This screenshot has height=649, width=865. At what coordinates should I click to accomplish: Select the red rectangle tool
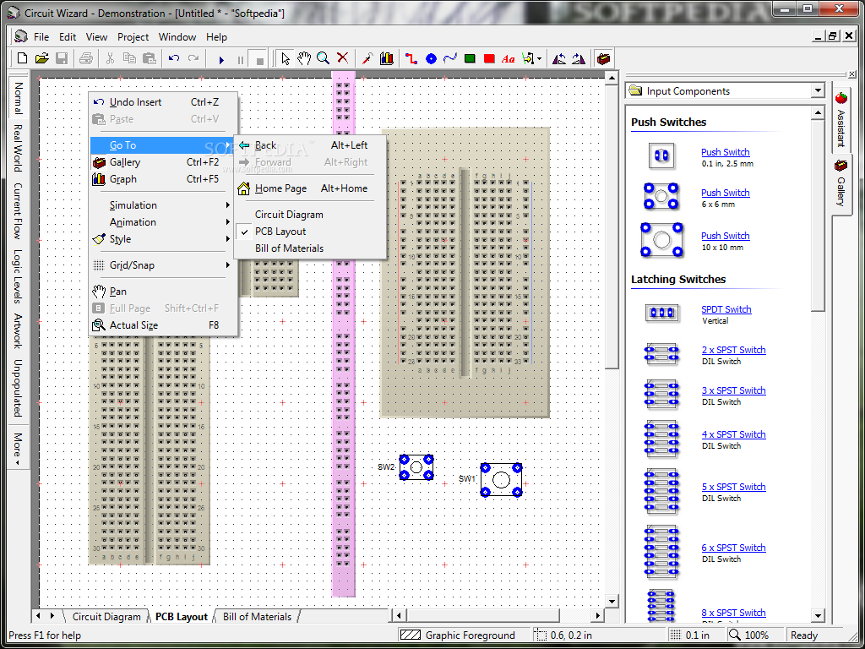489,58
